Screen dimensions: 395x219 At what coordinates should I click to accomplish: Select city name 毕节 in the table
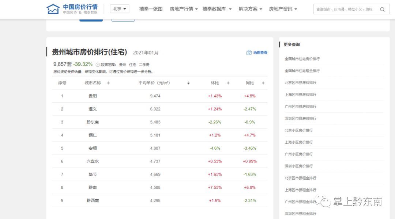click(93, 174)
